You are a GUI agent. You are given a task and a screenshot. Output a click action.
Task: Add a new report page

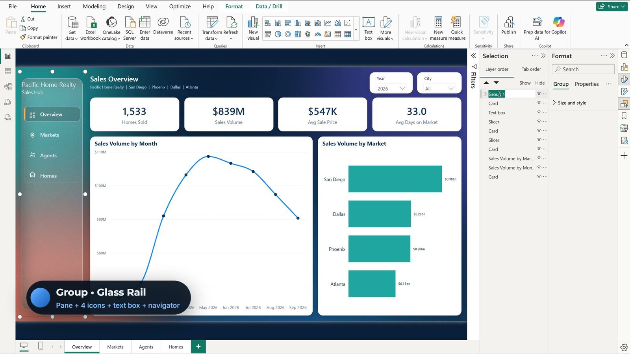pyautogui.click(x=198, y=347)
